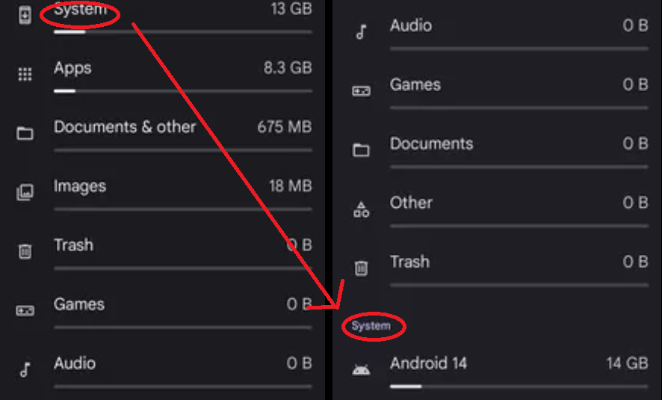The height and width of the screenshot is (400, 662).
Task: Tap the right panel Games controller icon
Action: [x=361, y=91]
